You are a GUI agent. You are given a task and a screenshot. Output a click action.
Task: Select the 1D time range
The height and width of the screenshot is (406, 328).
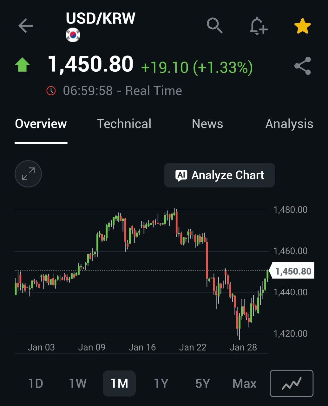[x=36, y=383]
